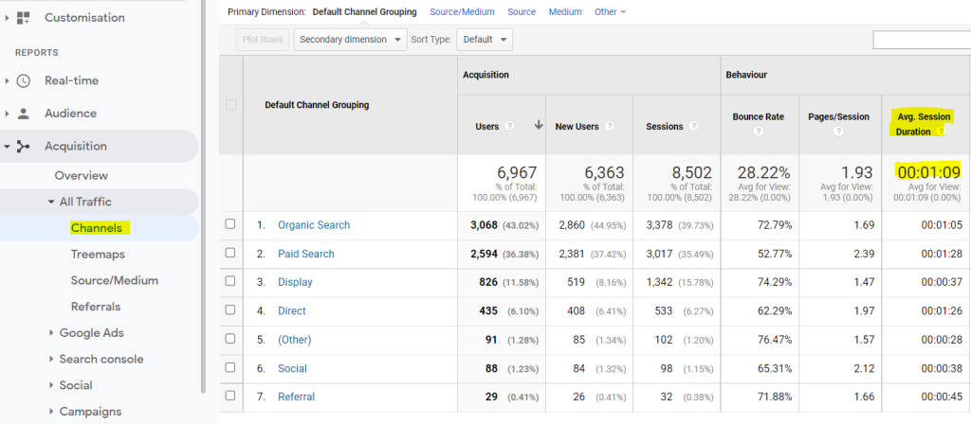Expand the Audience section arrow
The width and height of the screenshot is (971, 424).
7,114
